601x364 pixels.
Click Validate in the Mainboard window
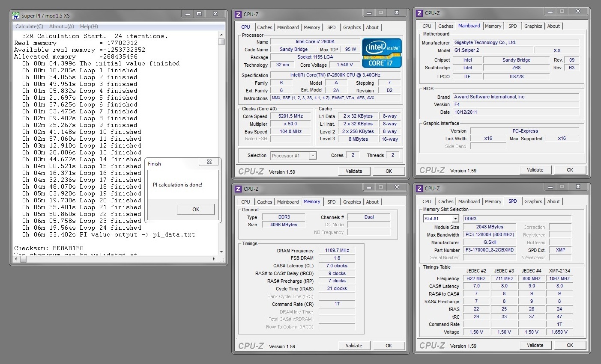click(535, 170)
